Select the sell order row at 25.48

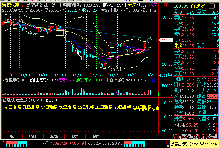196,34
